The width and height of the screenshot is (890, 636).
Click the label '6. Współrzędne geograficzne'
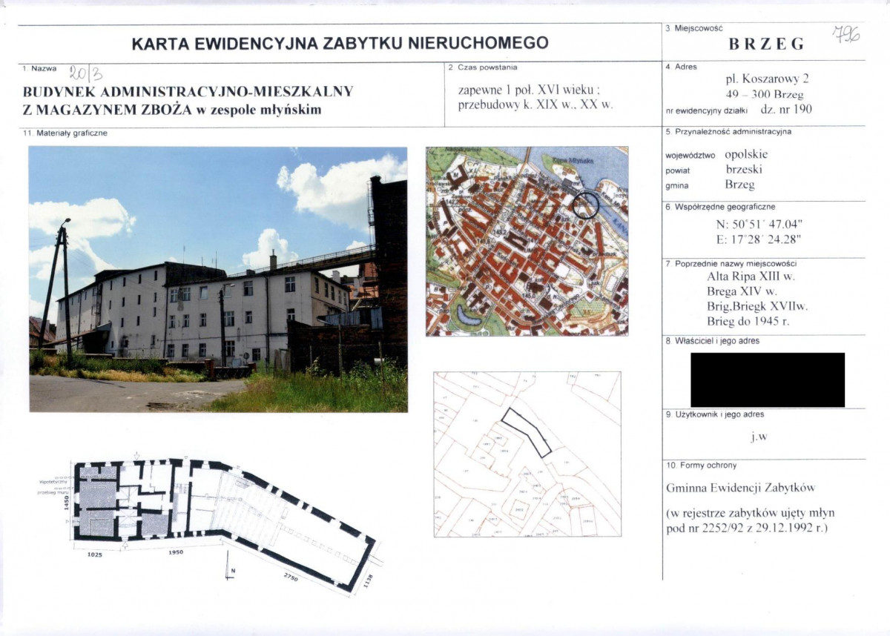(x=720, y=207)
